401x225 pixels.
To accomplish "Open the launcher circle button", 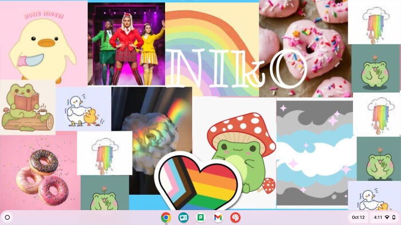I will tap(7, 218).
